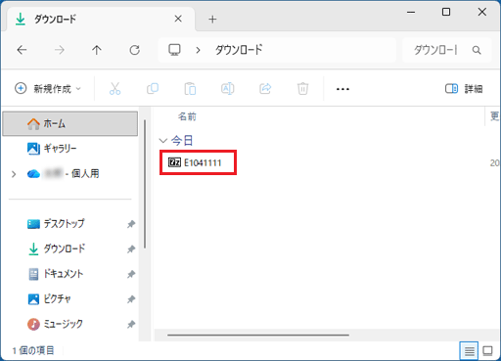This screenshot has height=361, width=501.
Task: Click the Rename icon in toolbar
Action: pyautogui.click(x=228, y=88)
